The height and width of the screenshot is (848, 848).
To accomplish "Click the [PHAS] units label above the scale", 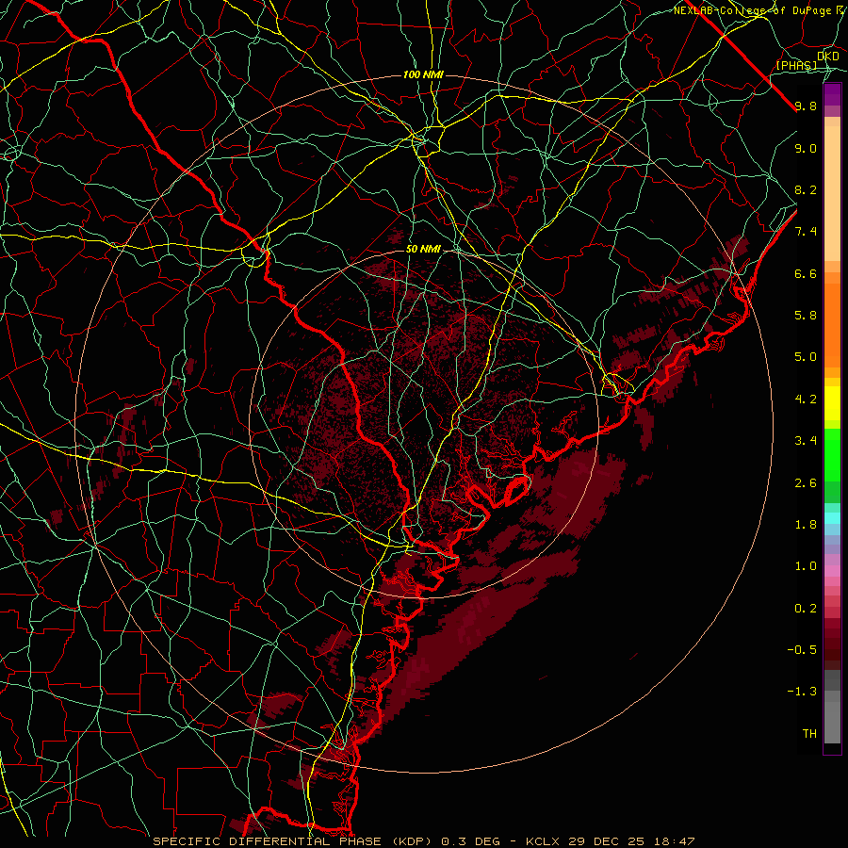I will [x=796, y=65].
